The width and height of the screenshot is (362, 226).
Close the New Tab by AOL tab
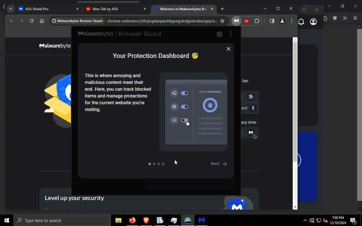(145, 9)
